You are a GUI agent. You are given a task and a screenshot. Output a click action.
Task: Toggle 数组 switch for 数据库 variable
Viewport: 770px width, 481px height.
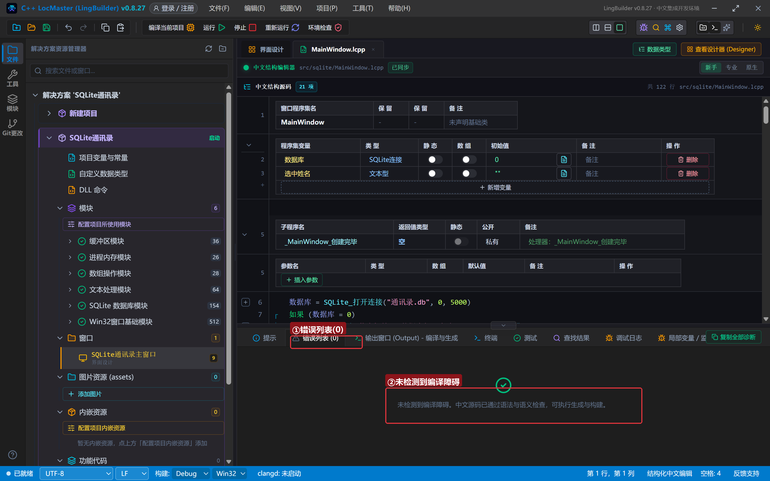pyautogui.click(x=469, y=160)
